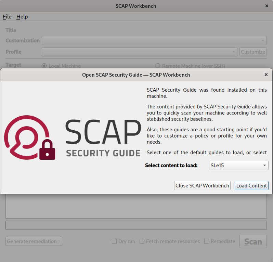Select Remote Machine (over SSH) option
This screenshot has width=273, height=262.
158,66
